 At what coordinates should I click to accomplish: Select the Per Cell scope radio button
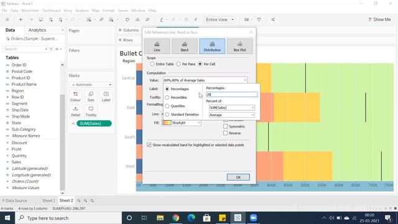[x=200, y=64]
